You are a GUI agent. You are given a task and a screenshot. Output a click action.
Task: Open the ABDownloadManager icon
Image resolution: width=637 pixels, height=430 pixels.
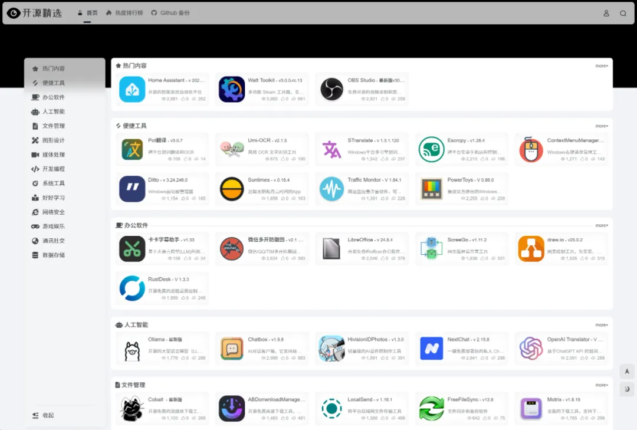coord(232,408)
